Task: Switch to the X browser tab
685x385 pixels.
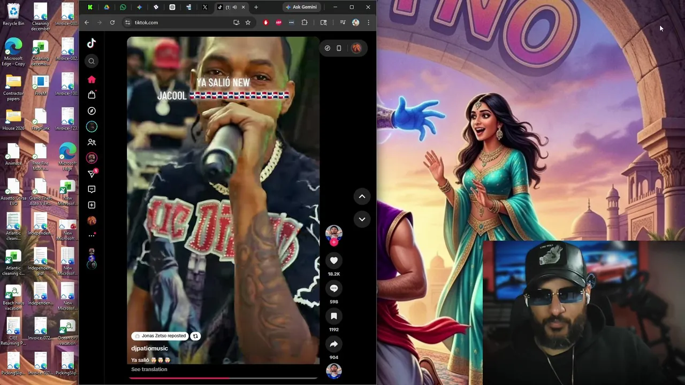Action: tap(205, 7)
